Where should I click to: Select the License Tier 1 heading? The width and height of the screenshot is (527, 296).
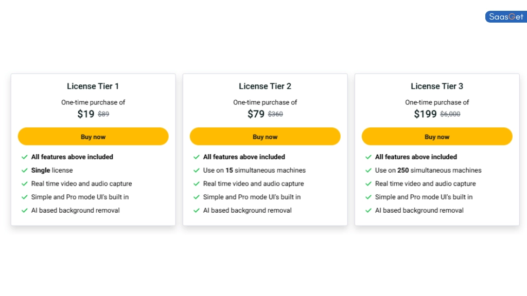93,86
